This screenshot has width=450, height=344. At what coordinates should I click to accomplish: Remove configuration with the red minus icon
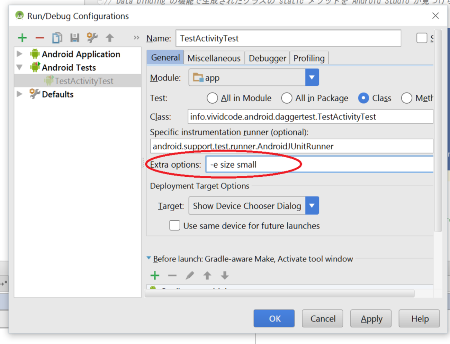click(40, 38)
